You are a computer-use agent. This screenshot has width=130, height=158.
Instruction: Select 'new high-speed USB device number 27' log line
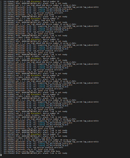[38, 119]
